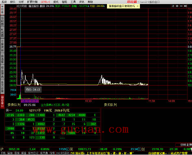Screen dimensions: 192x155
Task: Select the 2303 order queue cell
Action: point(20,115)
